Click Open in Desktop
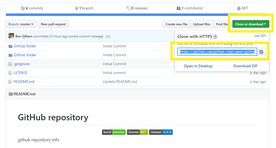Image resolution: width=276 pixels, height=148 pixels. point(198,66)
